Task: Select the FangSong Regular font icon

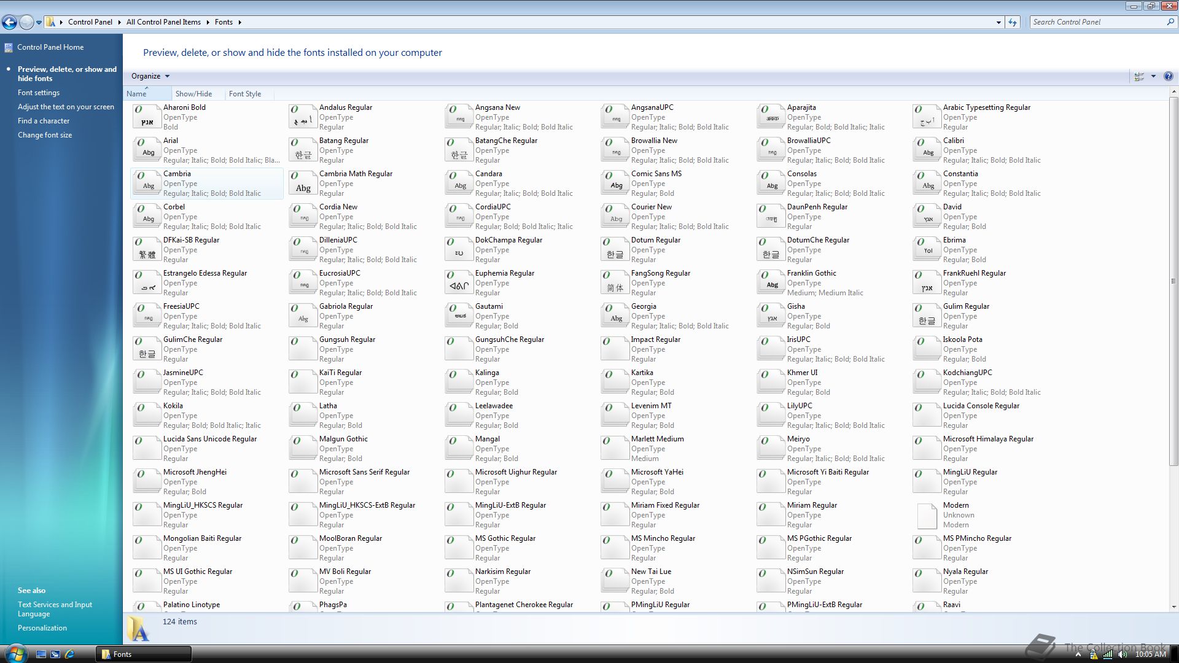Action: (615, 282)
